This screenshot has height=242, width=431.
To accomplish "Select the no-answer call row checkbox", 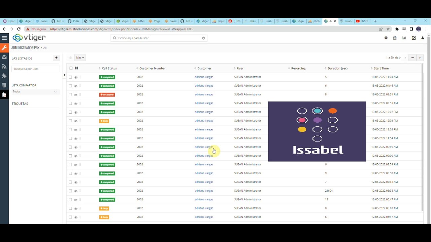I will (70, 94).
